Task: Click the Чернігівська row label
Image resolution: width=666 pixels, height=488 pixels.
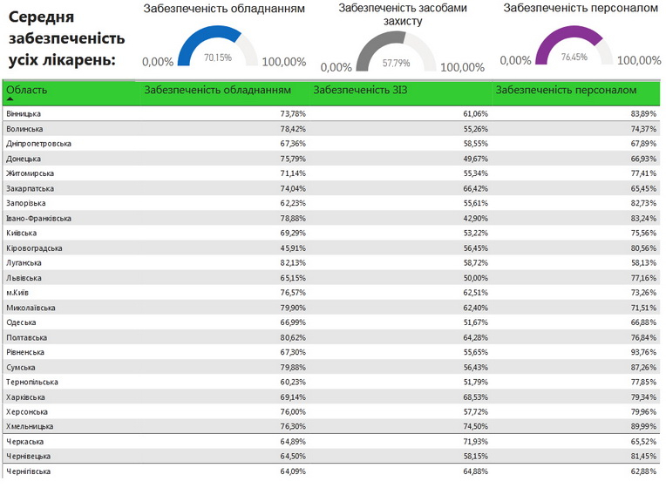Action: (x=28, y=471)
